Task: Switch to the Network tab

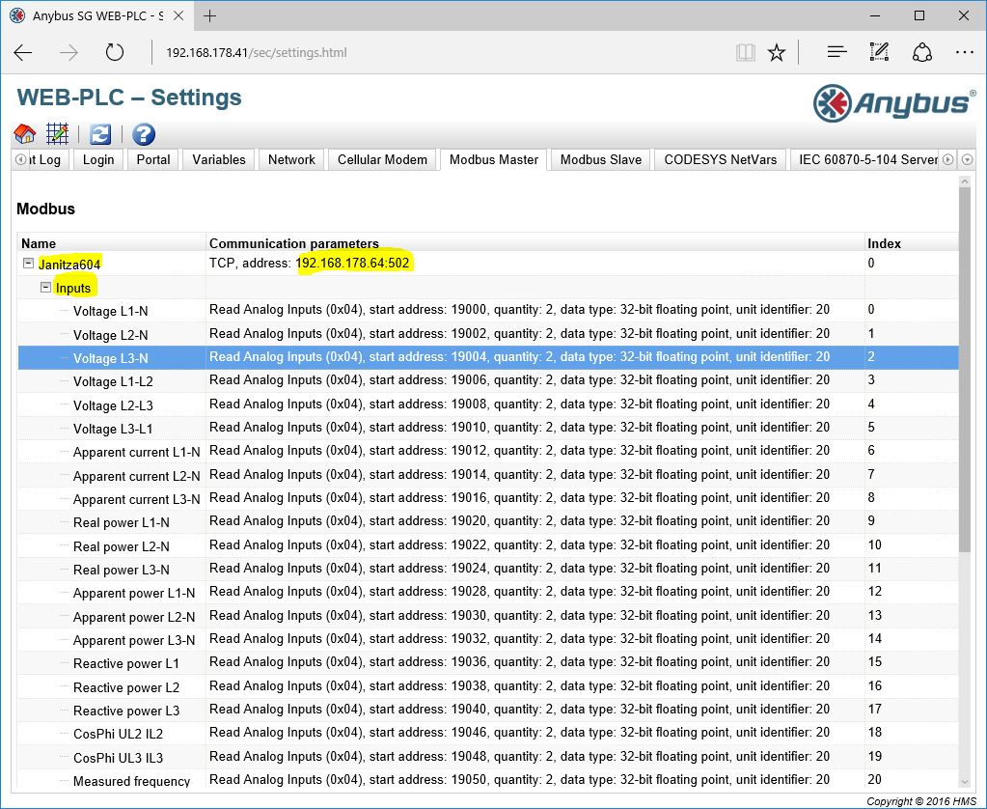Action: (x=291, y=160)
